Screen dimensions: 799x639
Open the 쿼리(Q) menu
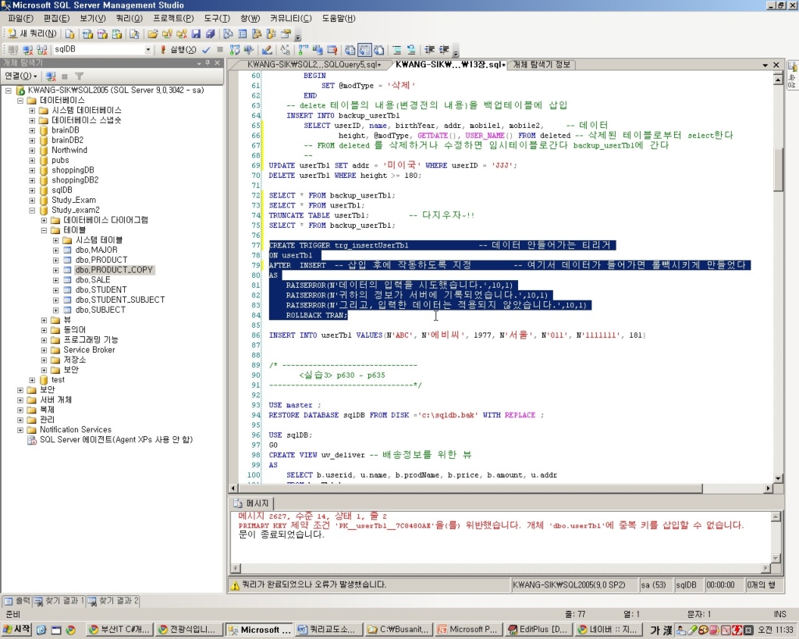click(x=129, y=19)
